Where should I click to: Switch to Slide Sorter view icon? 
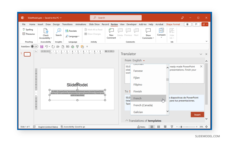coord(158,127)
